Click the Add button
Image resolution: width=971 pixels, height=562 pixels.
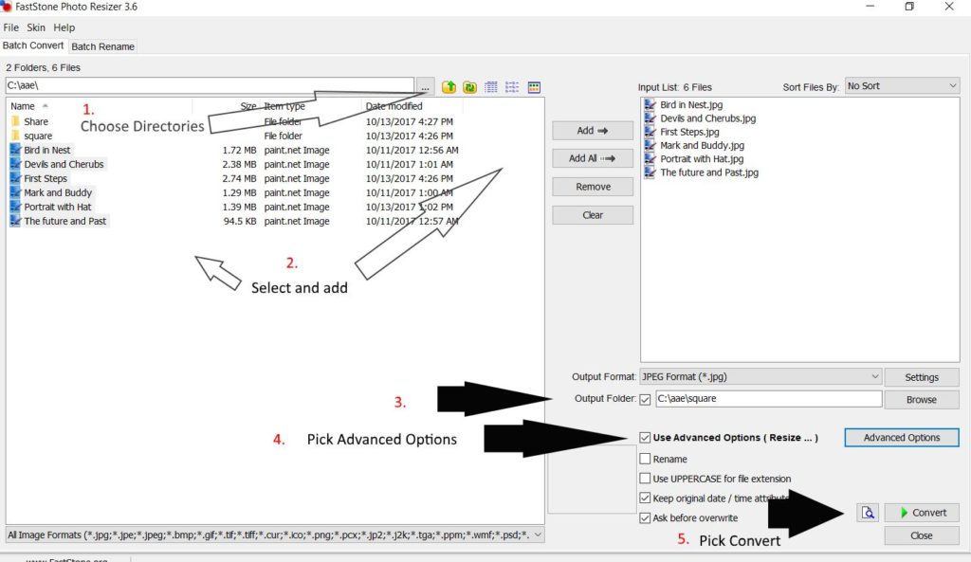pyautogui.click(x=593, y=131)
